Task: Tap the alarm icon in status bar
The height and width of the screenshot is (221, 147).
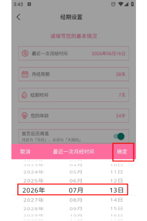Action: point(113,4)
